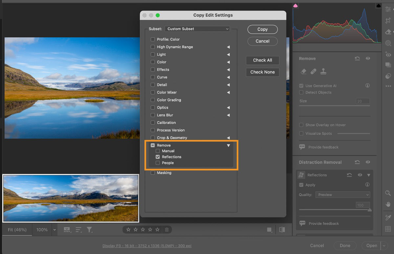Check the Masking option in the dialog
394x254 pixels.
pyautogui.click(x=153, y=173)
